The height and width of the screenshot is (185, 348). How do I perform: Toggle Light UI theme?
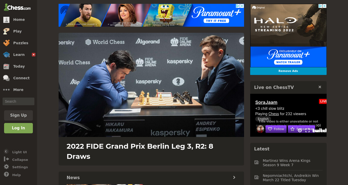(16, 152)
